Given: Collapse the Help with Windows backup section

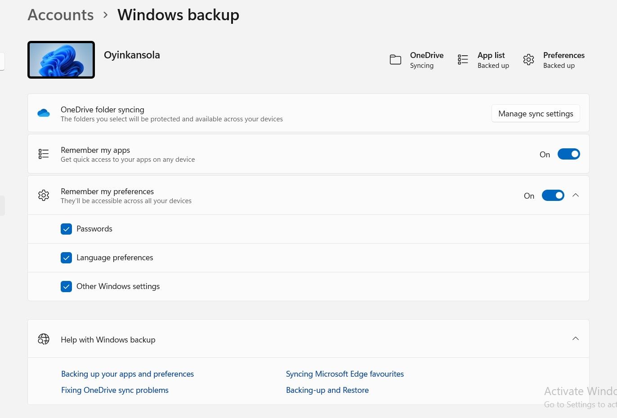Looking at the screenshot, I should coord(576,338).
